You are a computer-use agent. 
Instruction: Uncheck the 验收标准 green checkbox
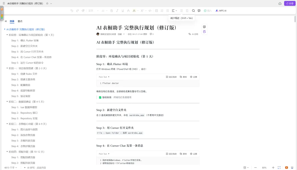(x=100, y=97)
